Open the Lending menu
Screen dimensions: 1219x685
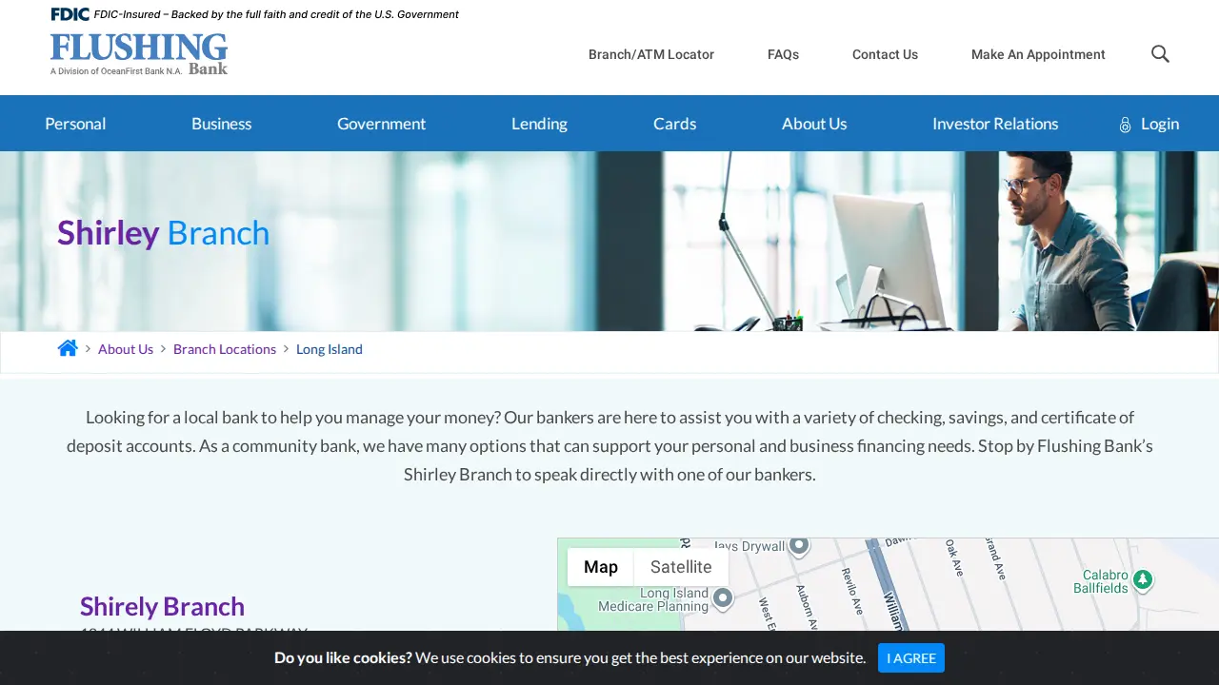coord(539,124)
